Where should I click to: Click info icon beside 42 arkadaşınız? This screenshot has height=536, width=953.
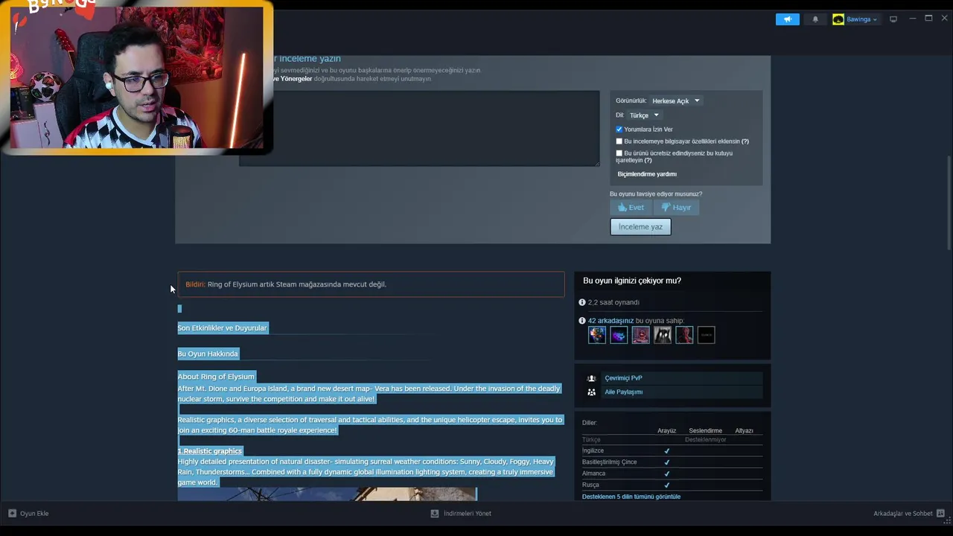[582, 321]
